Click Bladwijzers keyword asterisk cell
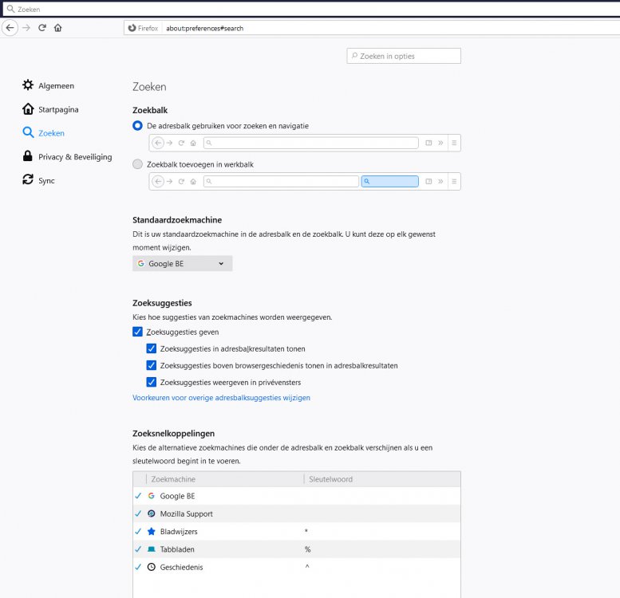Image resolution: width=620 pixels, height=598 pixels. (306, 531)
